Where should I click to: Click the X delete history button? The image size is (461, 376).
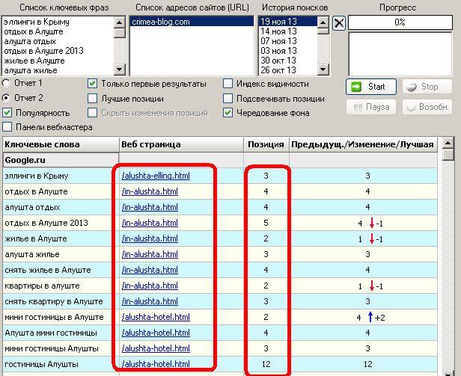[x=339, y=23]
